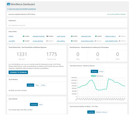Open the Spamvertising Check feature link
This screenshot has height=118, width=137.
coord(87,41)
